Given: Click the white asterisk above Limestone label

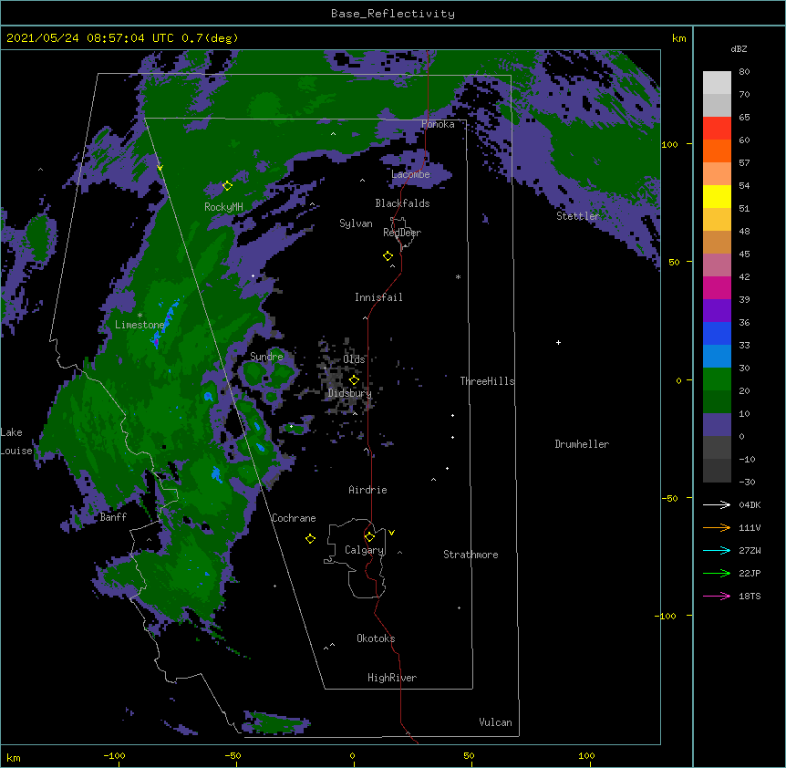Looking at the screenshot, I should [x=140, y=316].
